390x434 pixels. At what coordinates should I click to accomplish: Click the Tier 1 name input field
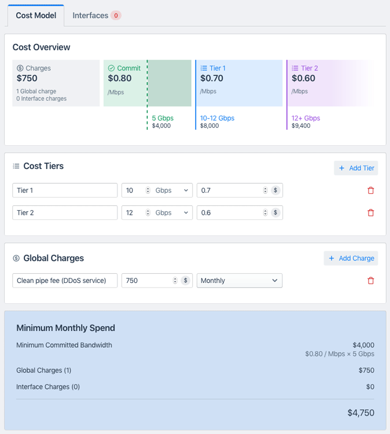pyautogui.click(x=65, y=190)
